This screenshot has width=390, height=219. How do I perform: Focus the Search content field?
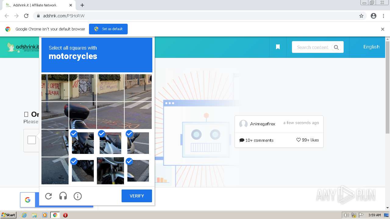coord(313,47)
